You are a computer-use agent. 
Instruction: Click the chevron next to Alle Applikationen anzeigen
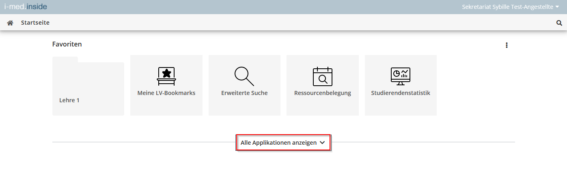click(322, 143)
